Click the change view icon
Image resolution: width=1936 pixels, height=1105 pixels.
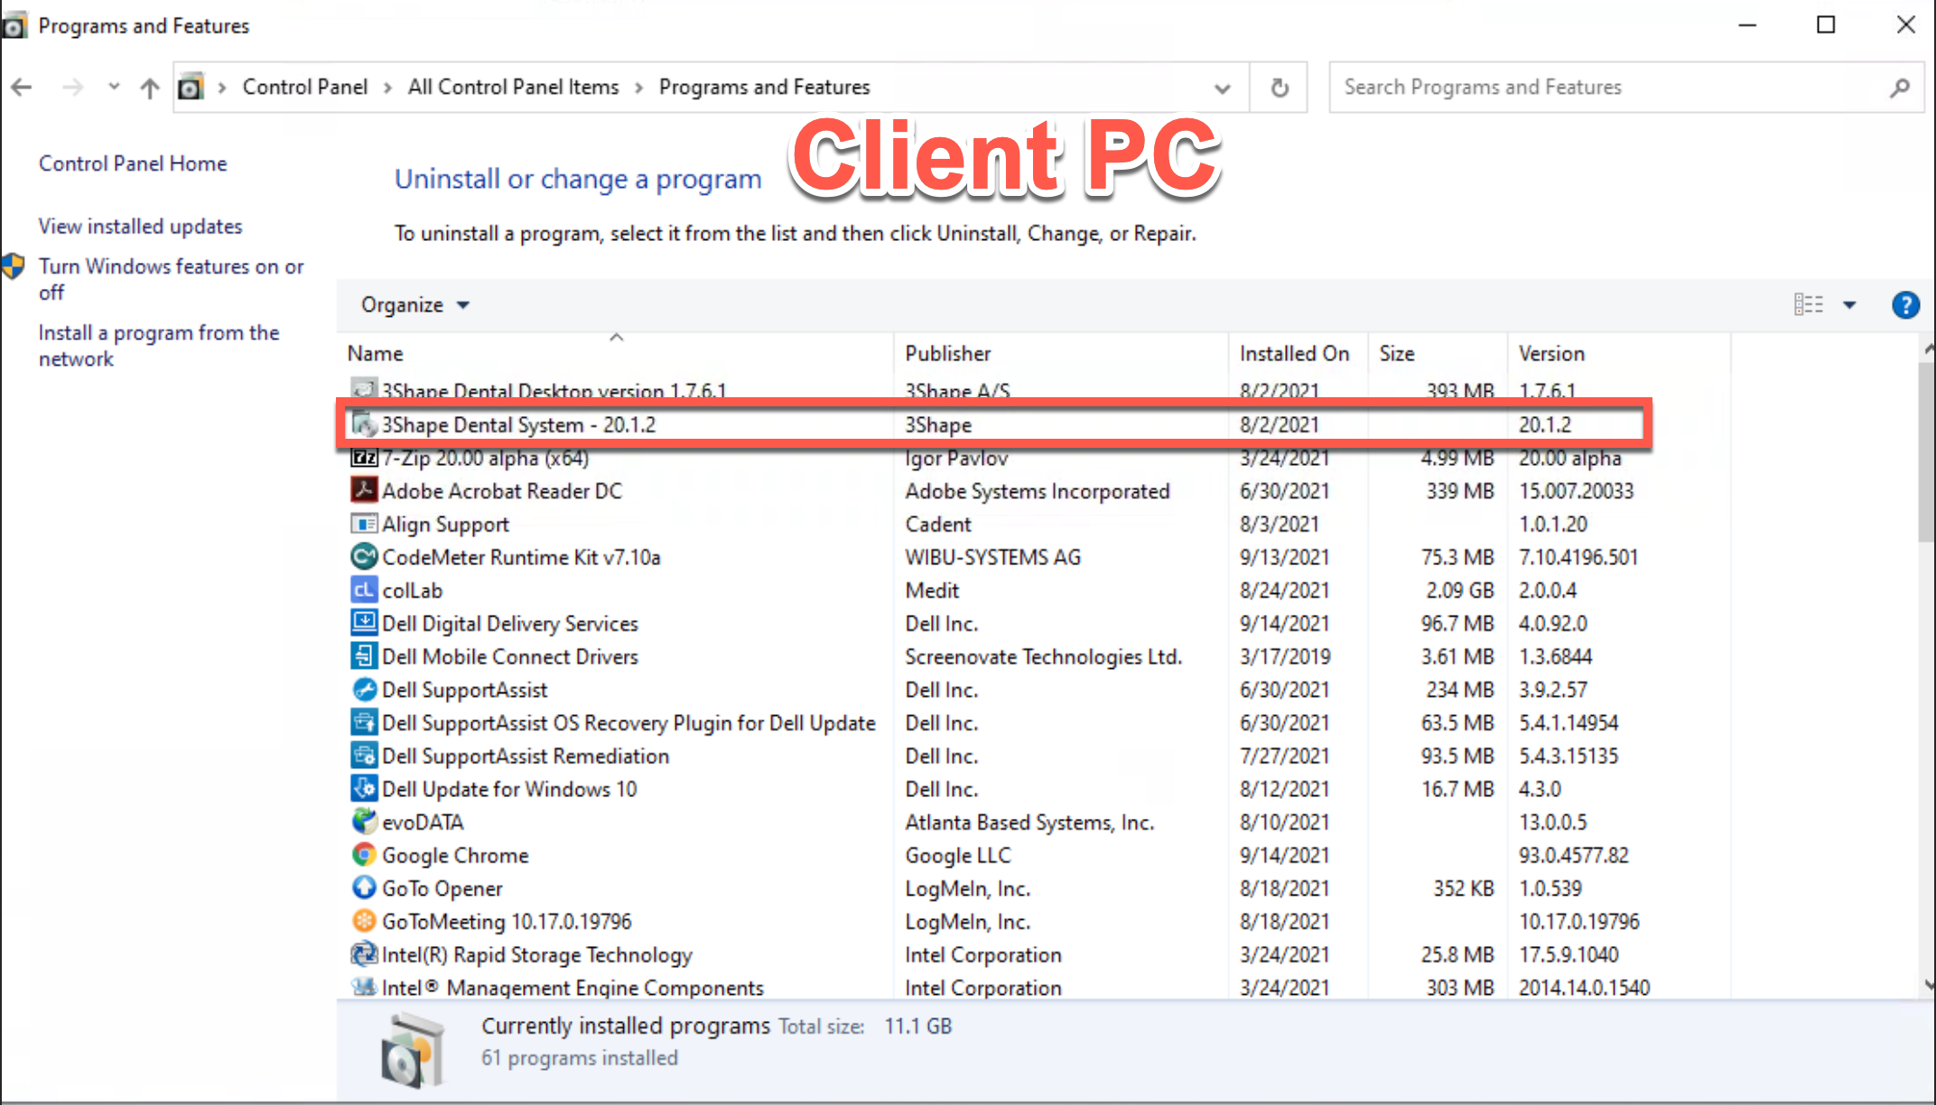(x=1808, y=304)
